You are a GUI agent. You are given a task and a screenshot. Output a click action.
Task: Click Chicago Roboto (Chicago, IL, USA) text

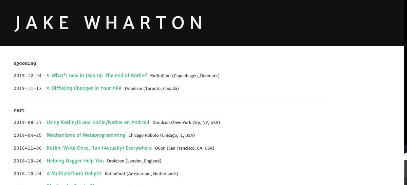(x=162, y=135)
